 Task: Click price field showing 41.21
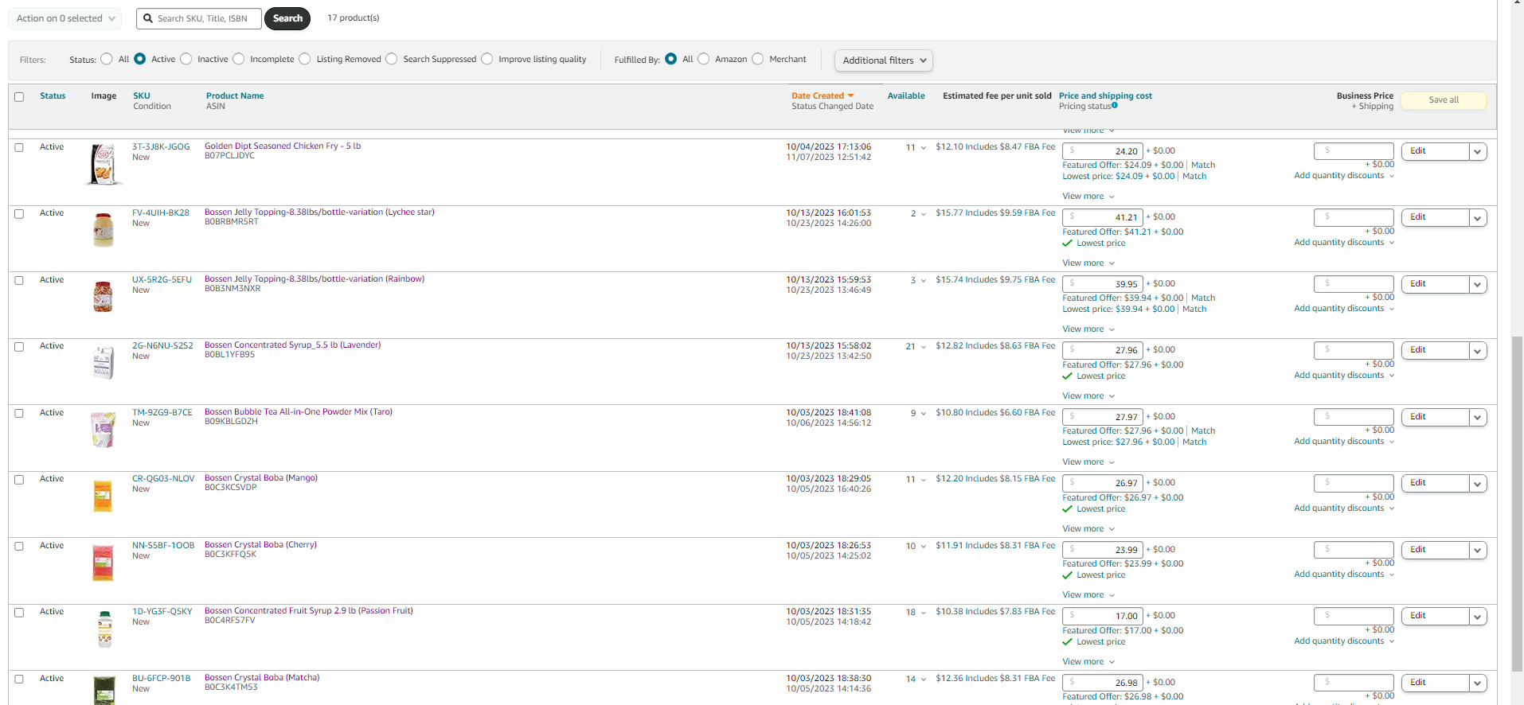point(1103,217)
